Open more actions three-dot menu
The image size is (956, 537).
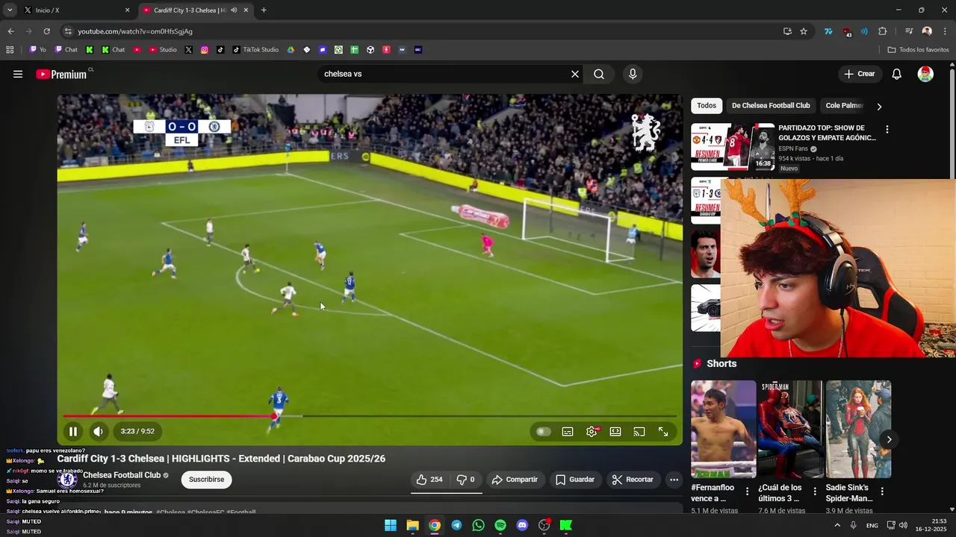[x=674, y=480]
